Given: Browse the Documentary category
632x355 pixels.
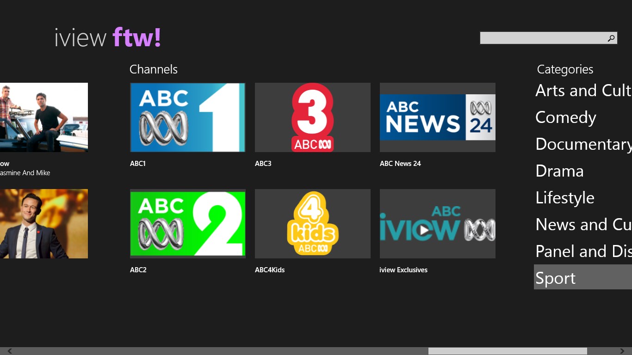Looking at the screenshot, I should (x=582, y=144).
